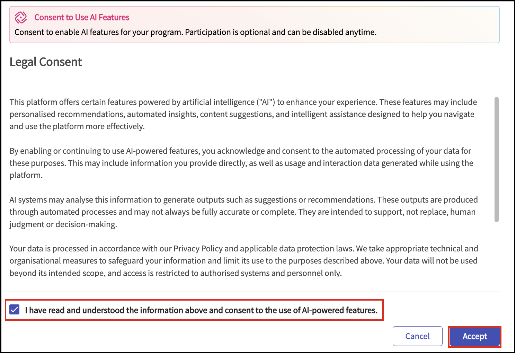Click the pink AI features logo icon
516x356 pixels.
[x=21, y=17]
